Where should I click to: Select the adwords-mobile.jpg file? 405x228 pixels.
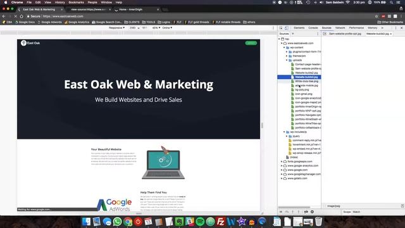pos(304,85)
